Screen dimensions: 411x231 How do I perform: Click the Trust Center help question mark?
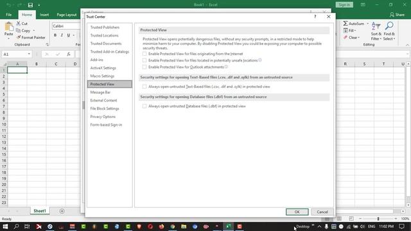pyautogui.click(x=315, y=17)
